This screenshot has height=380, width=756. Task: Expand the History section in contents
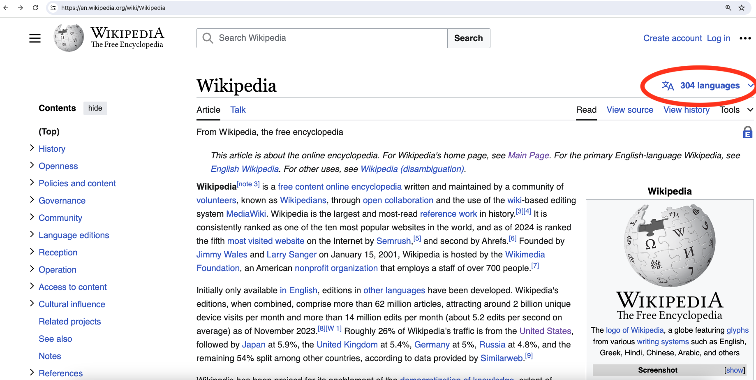pos(32,148)
